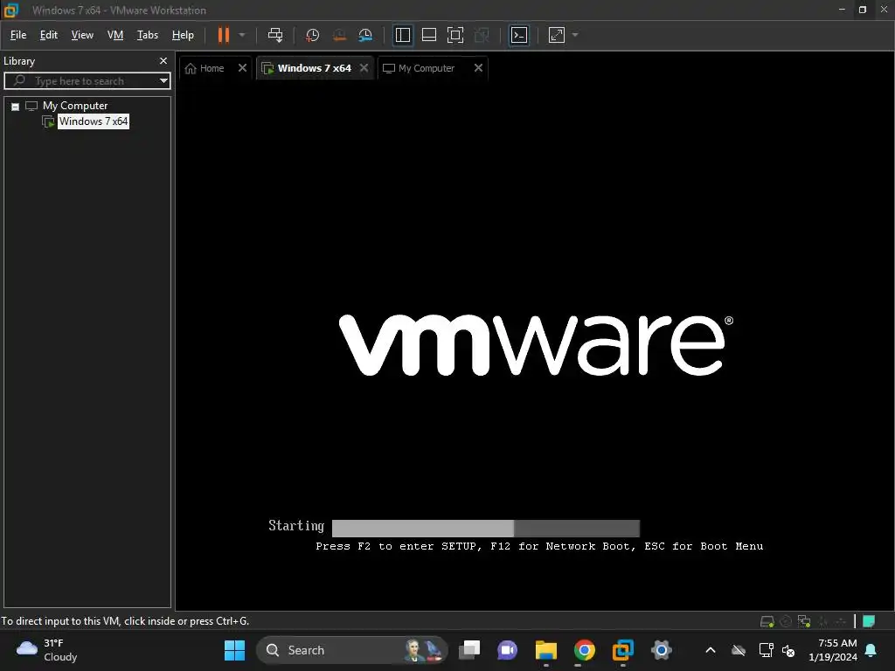Open the clock showing 7:55 AM
The image size is (895, 671).
(833, 650)
